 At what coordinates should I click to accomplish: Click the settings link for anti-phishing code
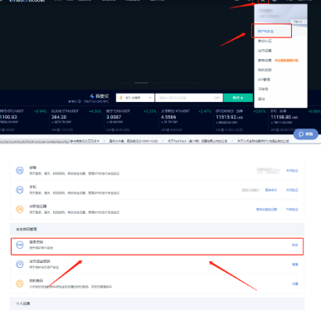(295, 284)
